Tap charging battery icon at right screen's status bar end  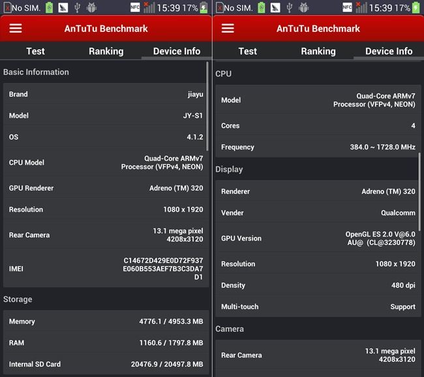tap(416, 8)
